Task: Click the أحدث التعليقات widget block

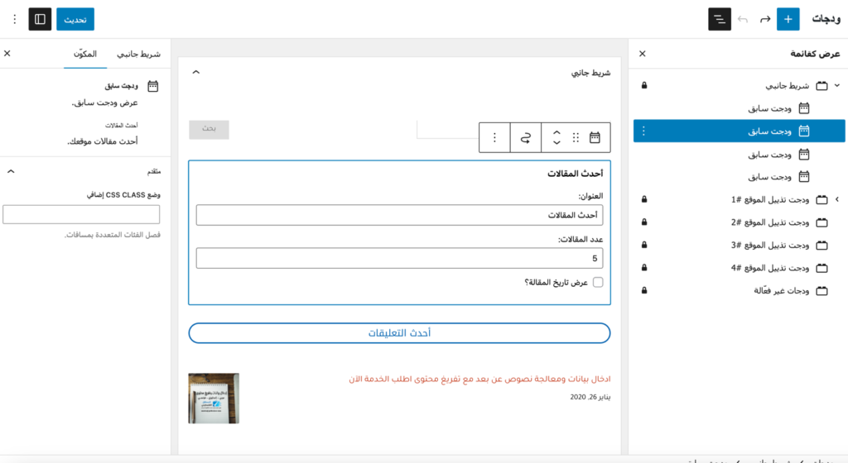Action: click(399, 333)
